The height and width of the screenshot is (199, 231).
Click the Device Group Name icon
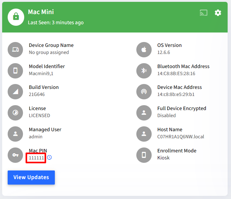[15, 50]
